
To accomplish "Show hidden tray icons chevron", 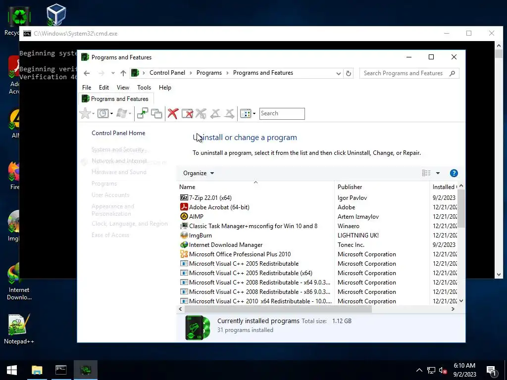I will (x=419, y=370).
